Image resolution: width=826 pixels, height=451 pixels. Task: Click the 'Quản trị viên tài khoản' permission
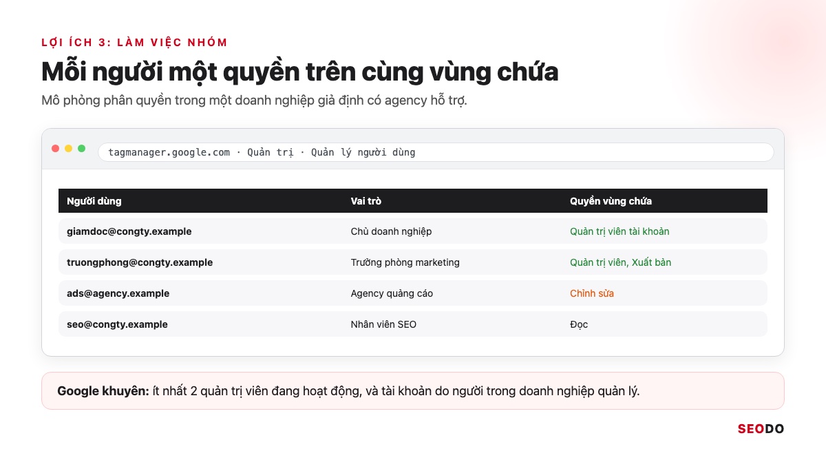pos(619,231)
